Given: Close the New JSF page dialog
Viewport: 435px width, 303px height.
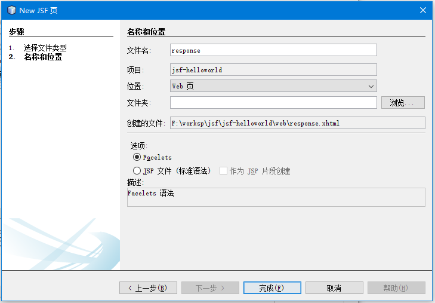Looking at the screenshot, I should pyautogui.click(x=422, y=10).
